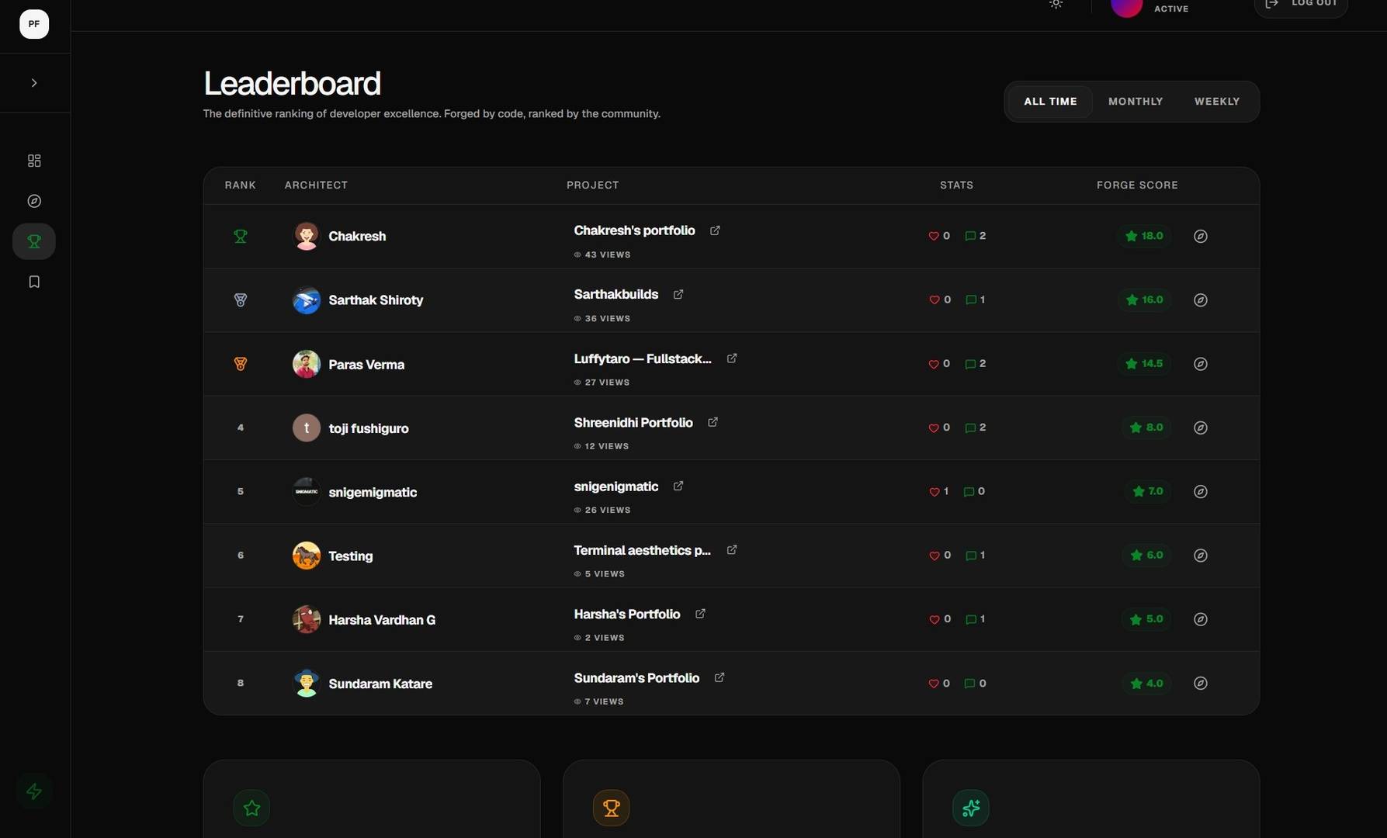Screen dimensions: 1387x838
Task: Click the lightning bolt icon at sidebar bottom
Action: 34,791
